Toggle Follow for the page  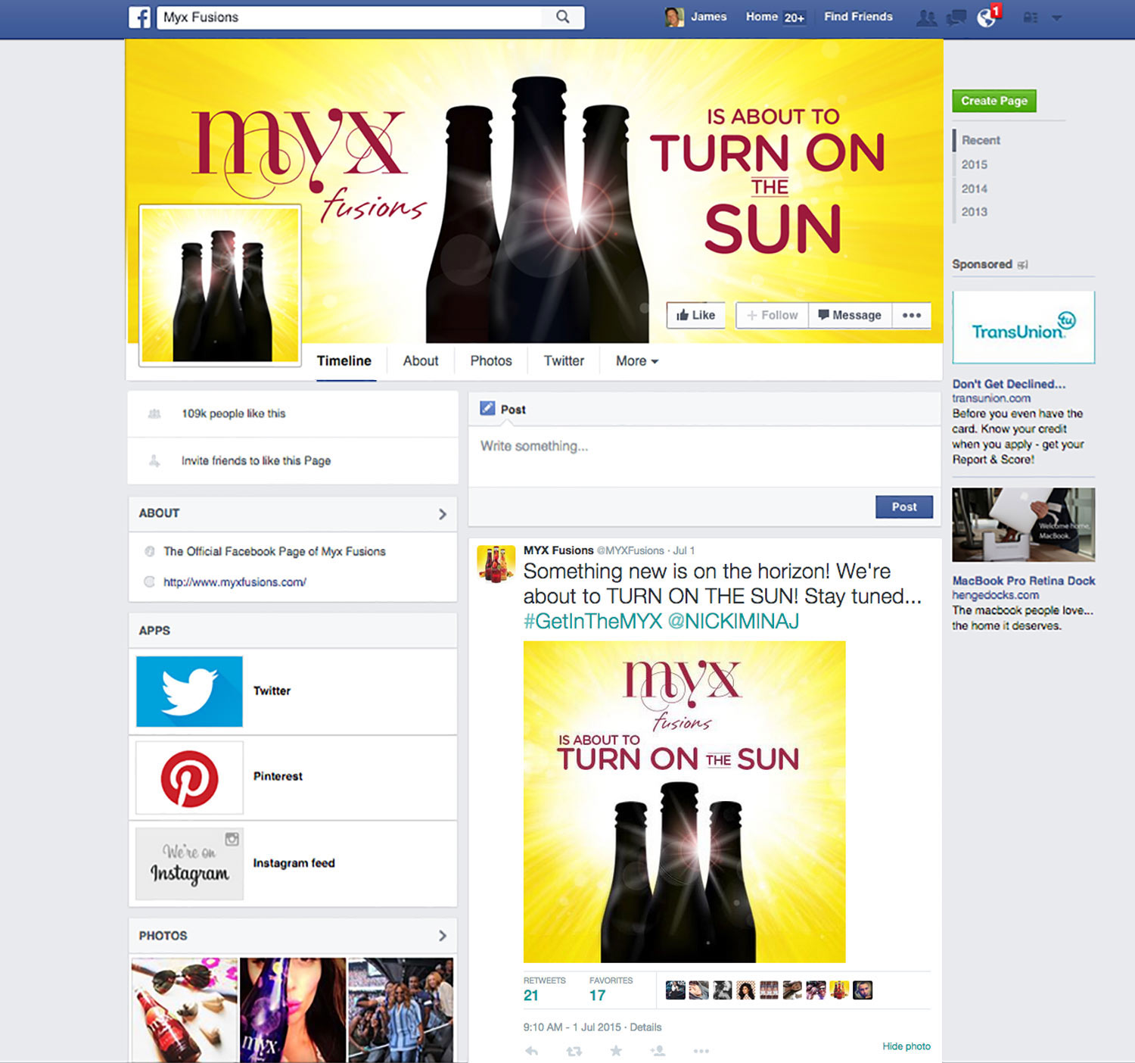coord(772,315)
